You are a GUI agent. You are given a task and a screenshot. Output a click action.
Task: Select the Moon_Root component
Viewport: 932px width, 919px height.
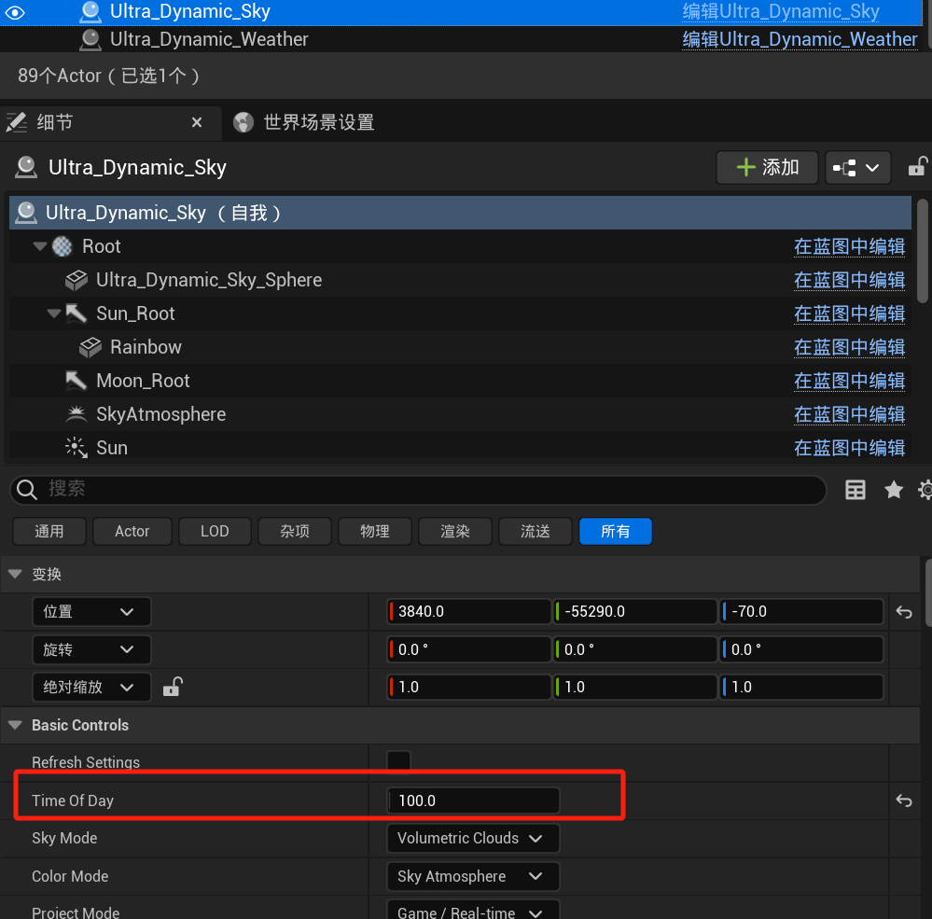[143, 381]
